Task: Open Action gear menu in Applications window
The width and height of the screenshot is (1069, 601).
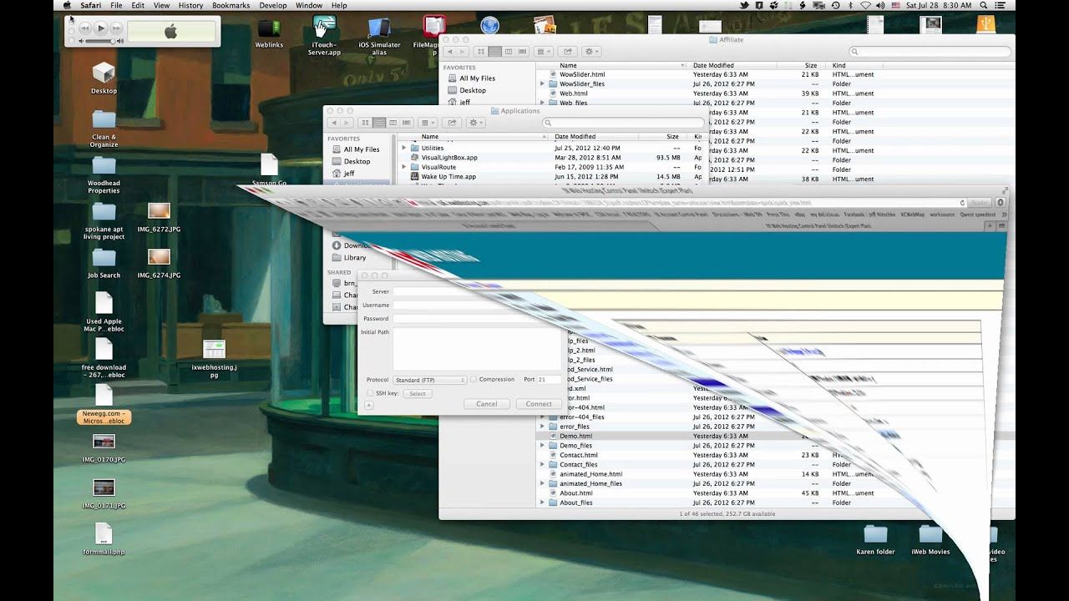Action: pyautogui.click(x=475, y=123)
